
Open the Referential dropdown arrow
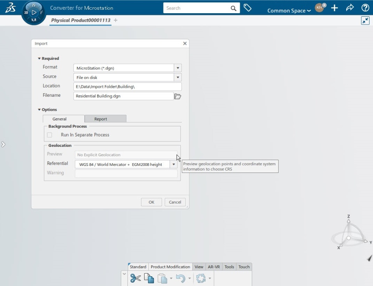[174, 164]
